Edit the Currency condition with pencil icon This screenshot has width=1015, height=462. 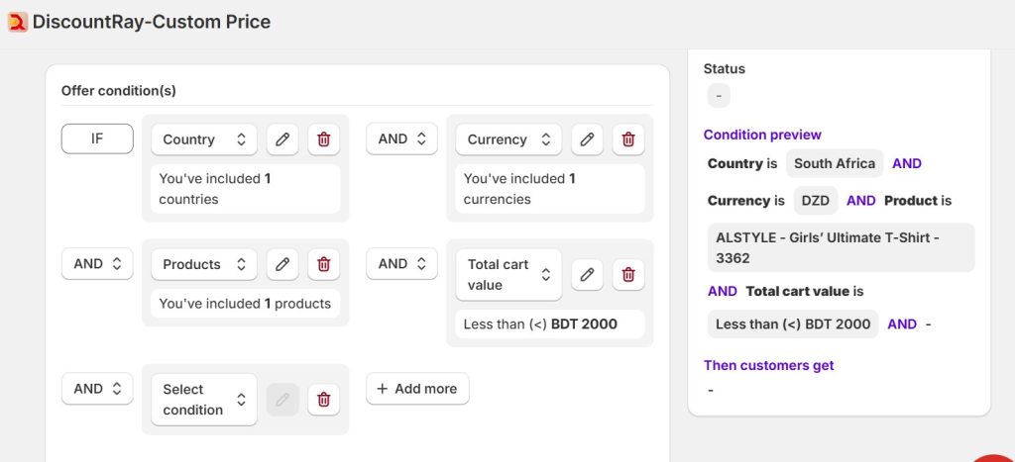click(587, 139)
